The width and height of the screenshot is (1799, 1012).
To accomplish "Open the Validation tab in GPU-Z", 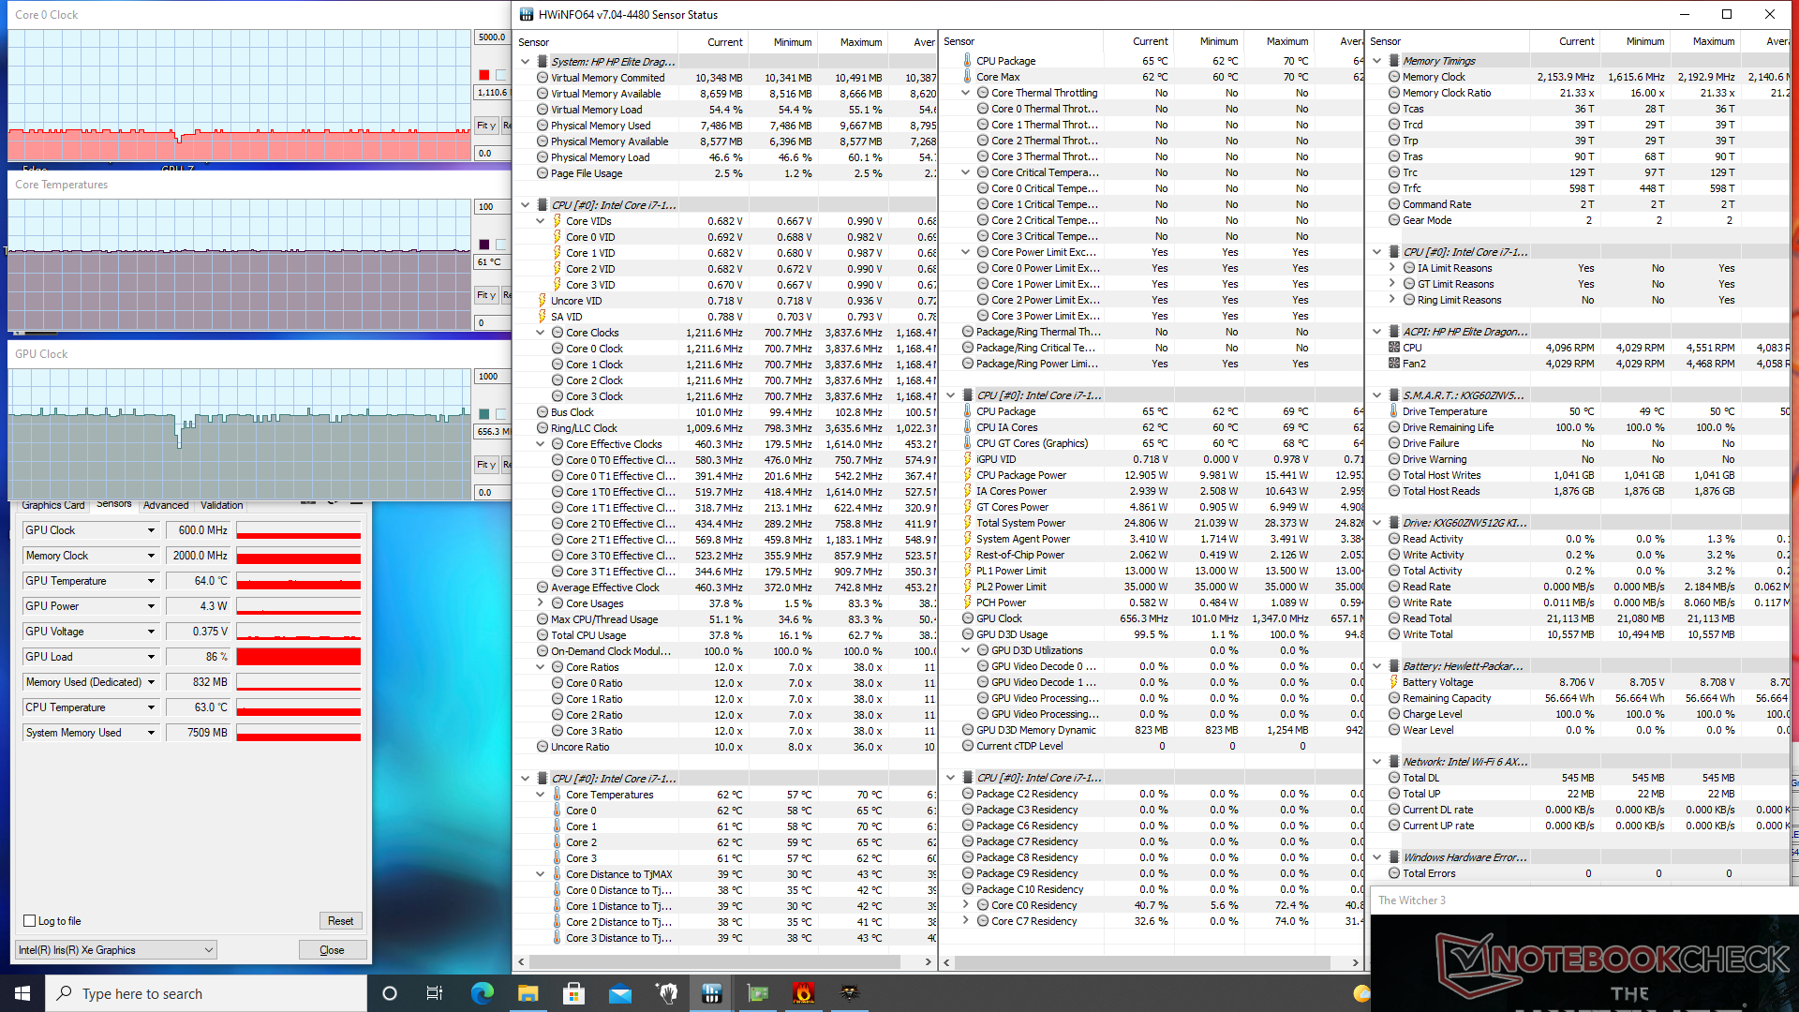I will click(x=222, y=505).
